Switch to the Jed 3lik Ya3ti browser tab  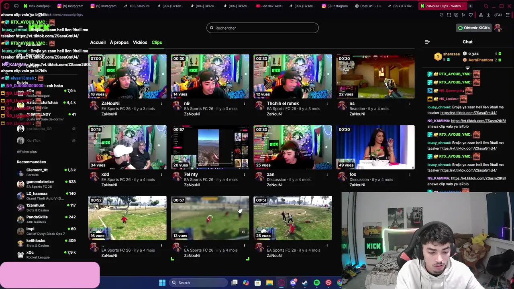point(269,6)
